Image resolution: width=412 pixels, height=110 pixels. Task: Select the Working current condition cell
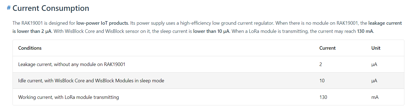point(68,97)
